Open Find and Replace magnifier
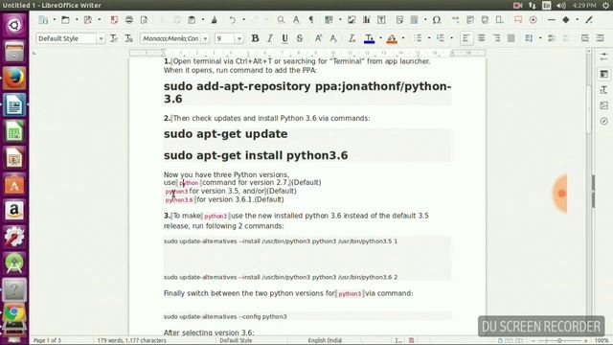Image resolution: width=613 pixels, height=345 pixels. tap(281, 20)
